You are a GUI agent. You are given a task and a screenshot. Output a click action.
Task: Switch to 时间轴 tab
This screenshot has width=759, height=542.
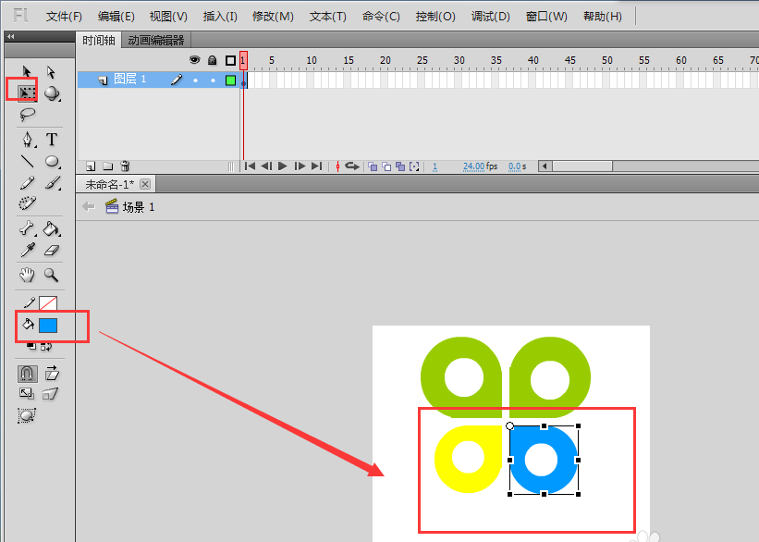99,40
